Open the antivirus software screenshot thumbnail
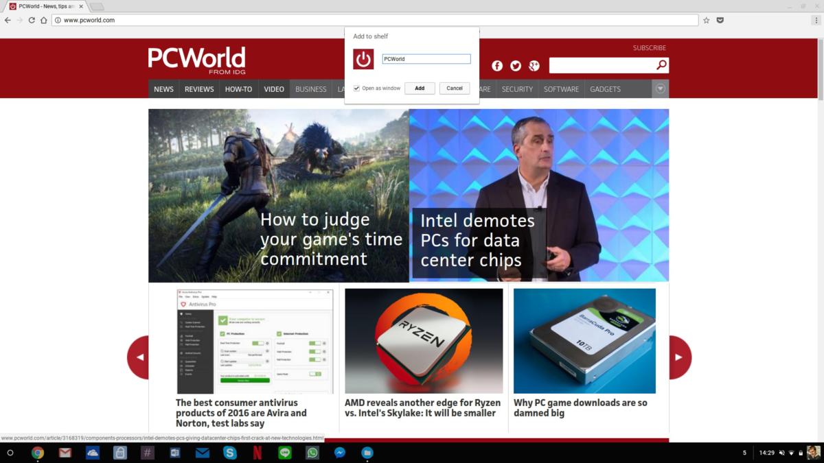 (x=255, y=341)
